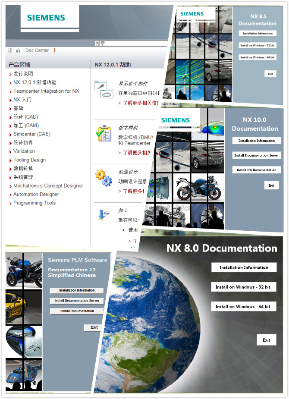The width and height of the screenshot is (289, 399).
Task: Open the 显示多个部件 window icon
Action: coord(104,89)
